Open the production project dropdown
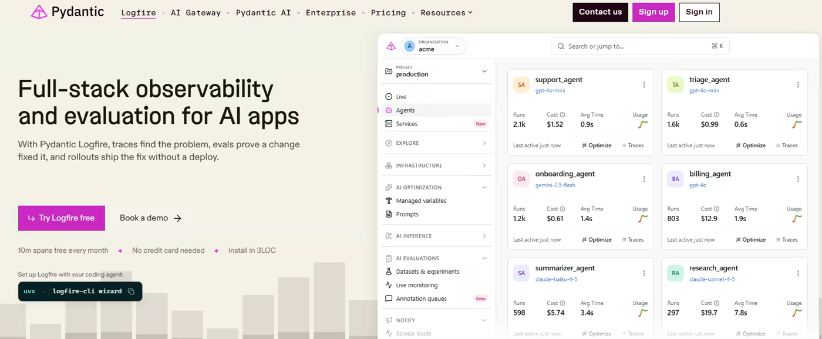 click(436, 72)
